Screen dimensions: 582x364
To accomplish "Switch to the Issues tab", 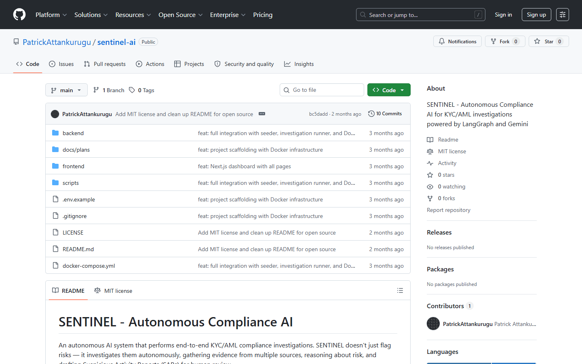I will [61, 64].
